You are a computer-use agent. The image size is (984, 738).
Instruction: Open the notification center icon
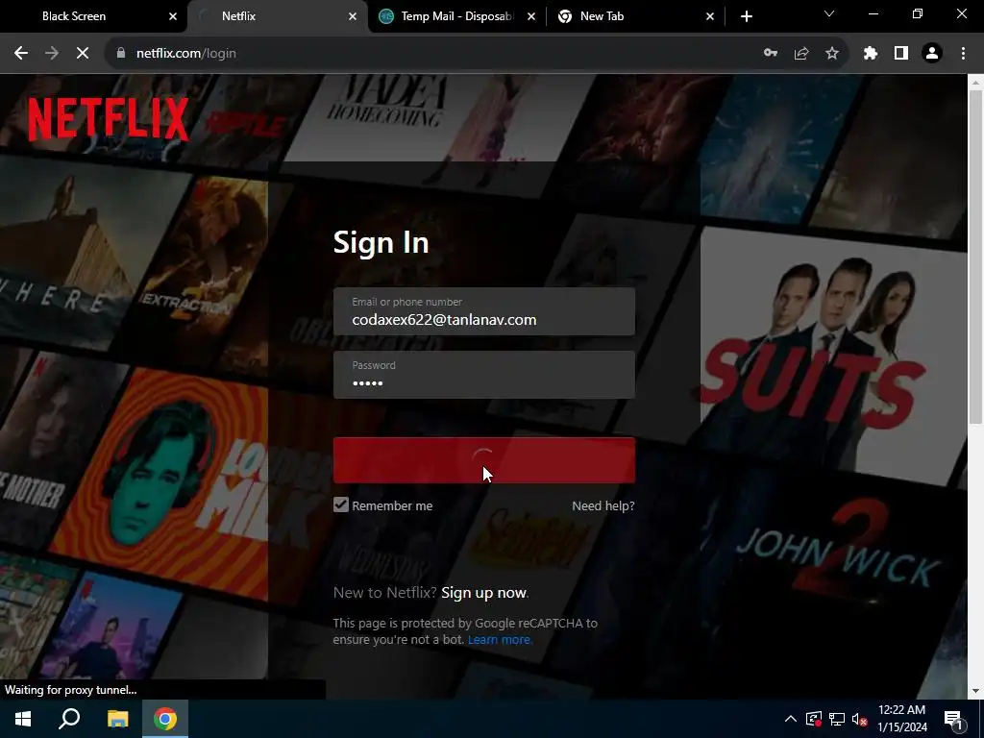[953, 719]
